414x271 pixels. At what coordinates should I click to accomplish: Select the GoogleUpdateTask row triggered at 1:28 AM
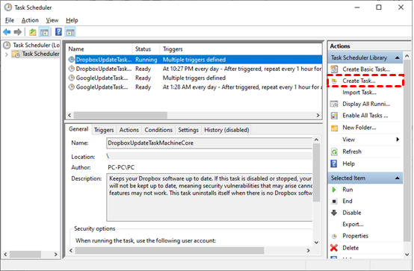click(195, 87)
